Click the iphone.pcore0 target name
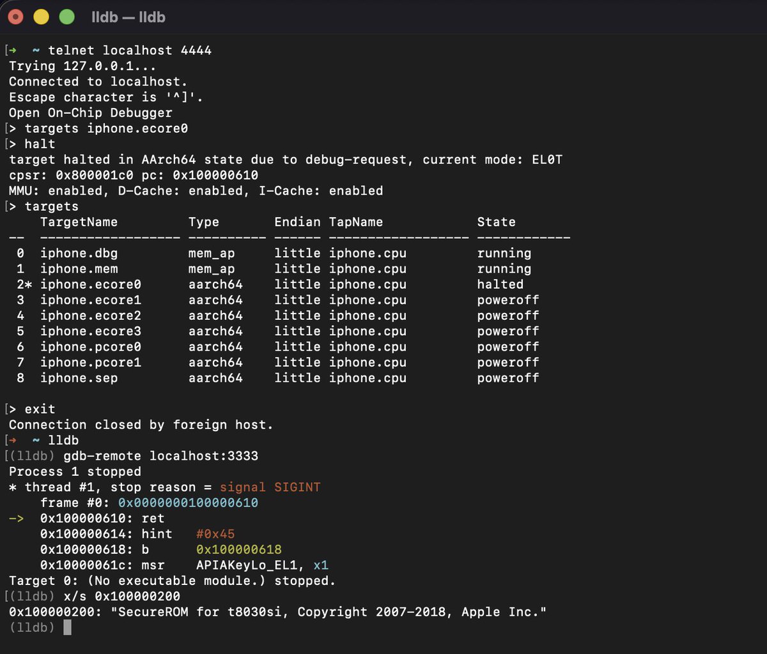The height and width of the screenshot is (654, 767). 91,347
